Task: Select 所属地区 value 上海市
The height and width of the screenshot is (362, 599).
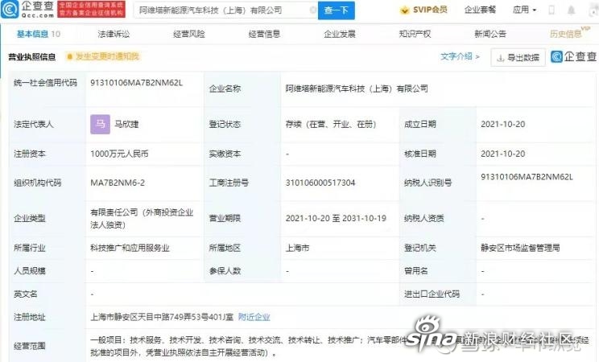Action: pyautogui.click(x=297, y=249)
